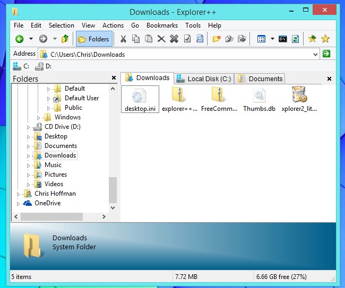Toggle the Folders pane button
This screenshot has width=345, height=288.
pyautogui.click(x=94, y=39)
